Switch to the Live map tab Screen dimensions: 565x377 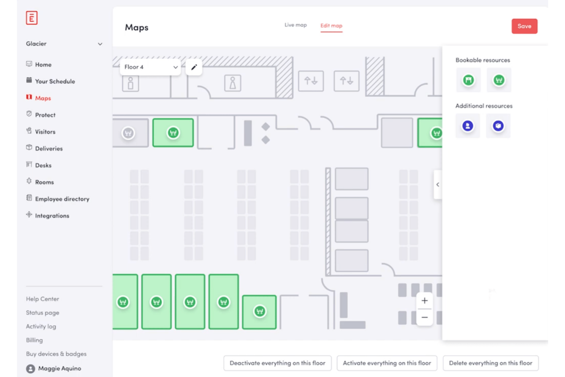pos(295,25)
